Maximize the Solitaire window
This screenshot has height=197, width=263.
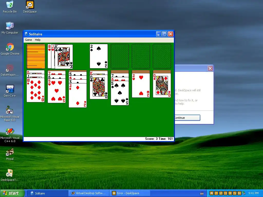tap(165, 34)
